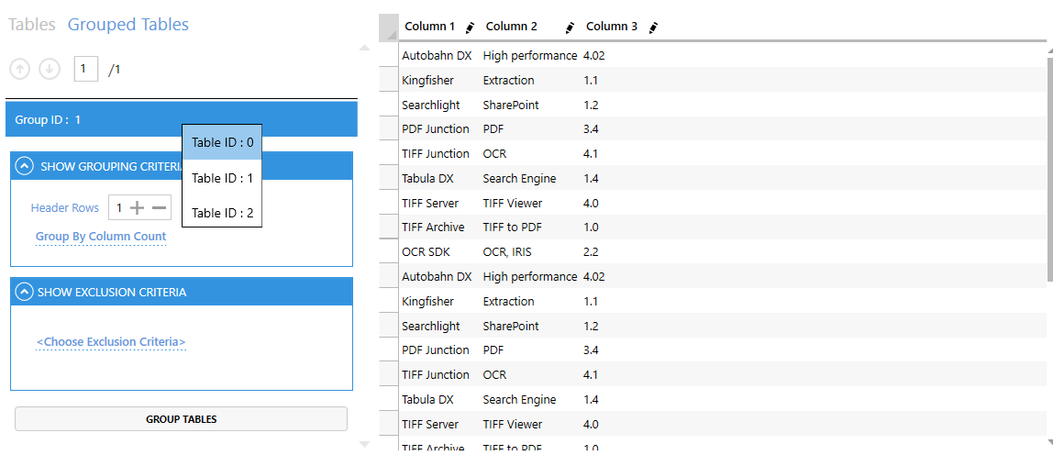Increase Header Rows with the plus icon
Screen dimensions: 1053x466
tap(137, 208)
